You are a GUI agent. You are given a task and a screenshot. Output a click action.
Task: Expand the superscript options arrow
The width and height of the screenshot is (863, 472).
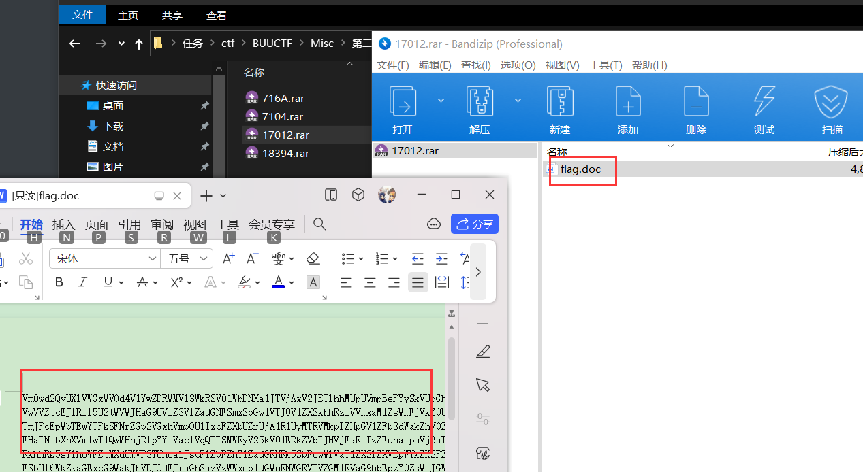190,283
